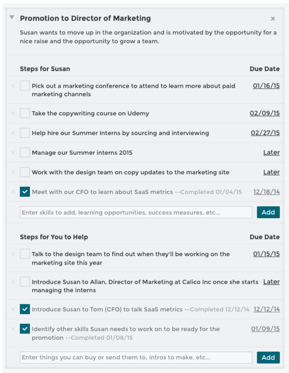This screenshot has height=373, width=289.
Task: Click Add next to things you can buy field
Action: (x=268, y=357)
